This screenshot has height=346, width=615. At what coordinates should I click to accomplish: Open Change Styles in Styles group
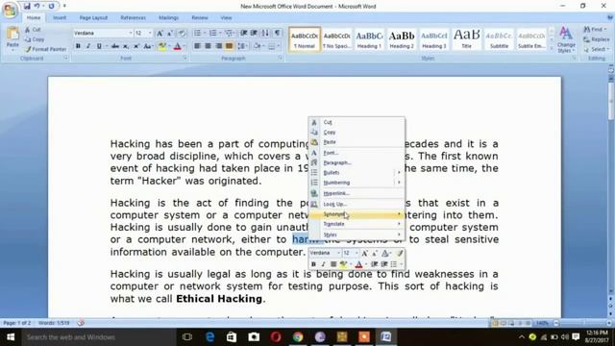[x=566, y=39]
